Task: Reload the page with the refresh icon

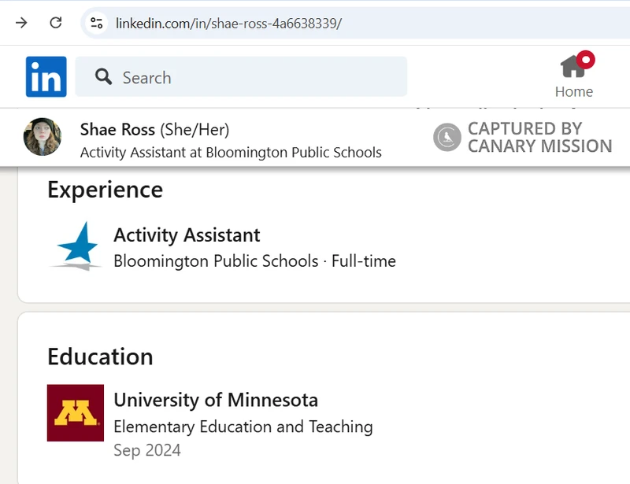Action: point(56,23)
